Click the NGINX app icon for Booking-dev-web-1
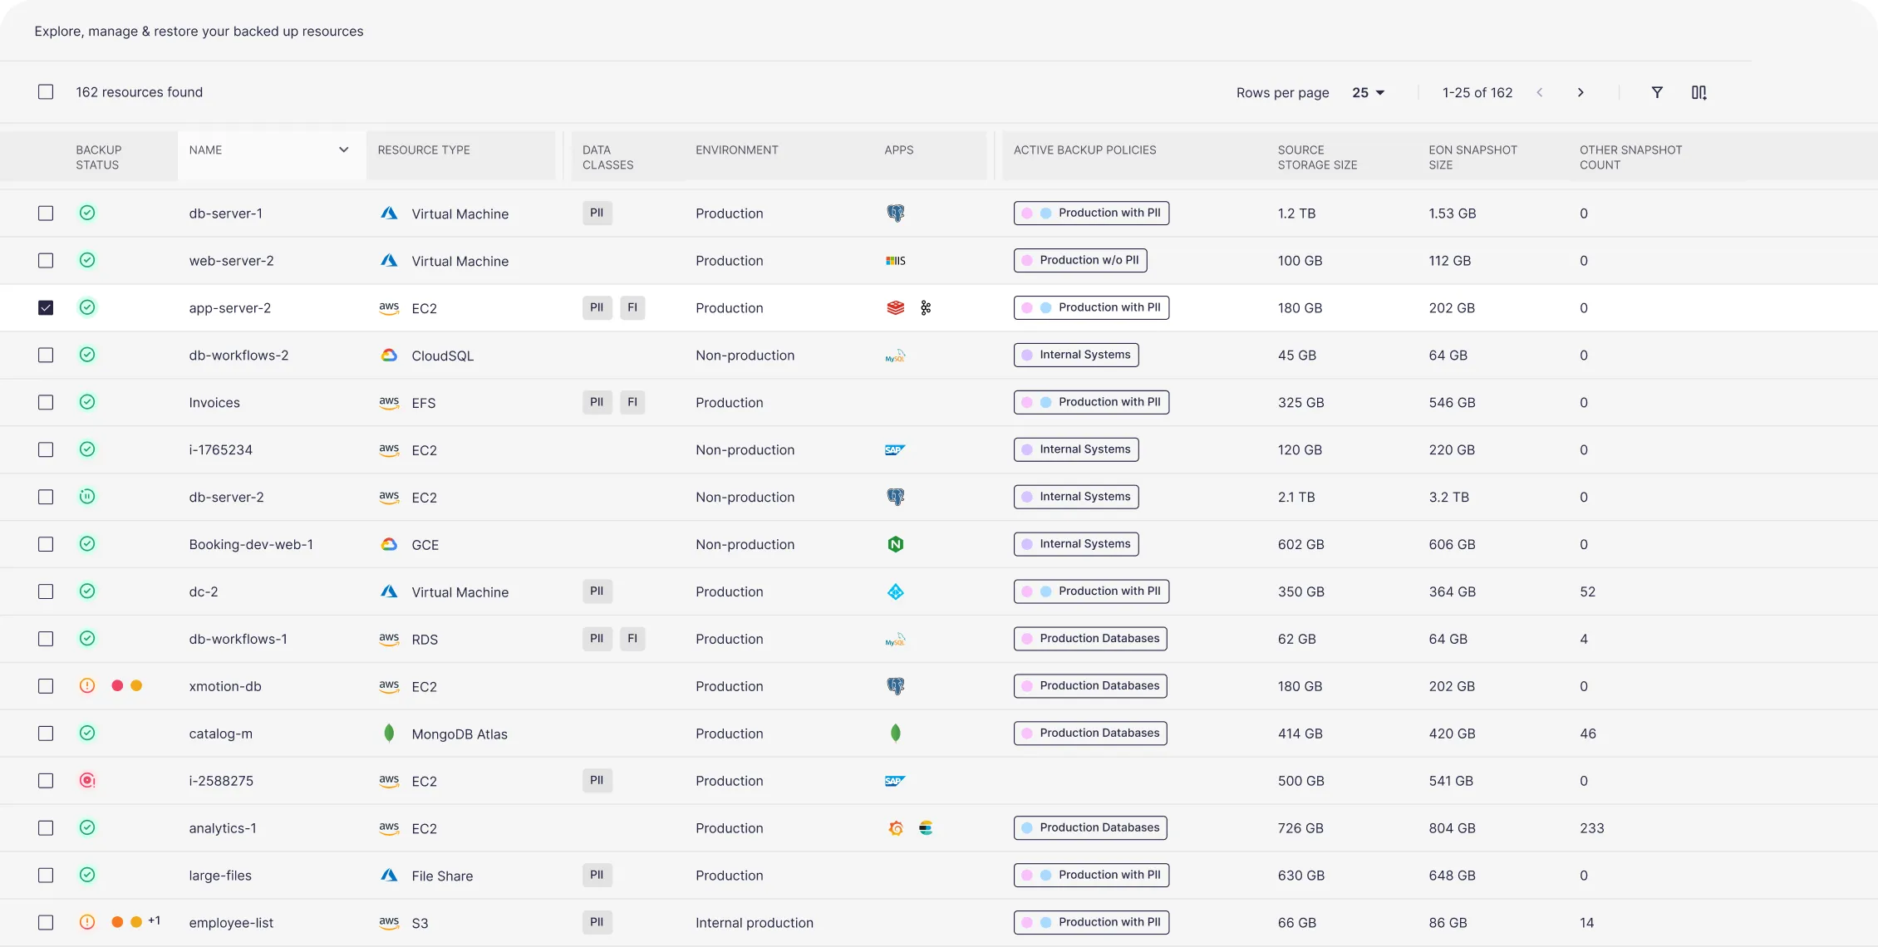The height and width of the screenshot is (947, 1878). (x=895, y=545)
